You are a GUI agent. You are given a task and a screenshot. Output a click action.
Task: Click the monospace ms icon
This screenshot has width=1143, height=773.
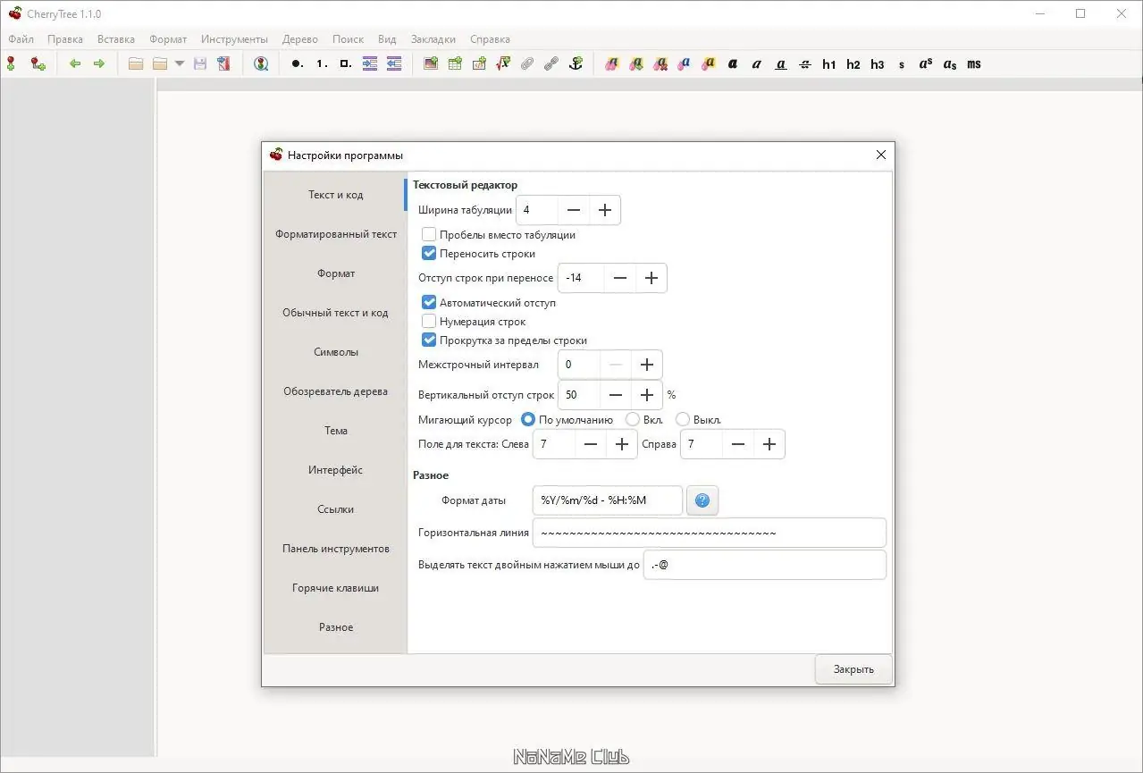pos(974,64)
